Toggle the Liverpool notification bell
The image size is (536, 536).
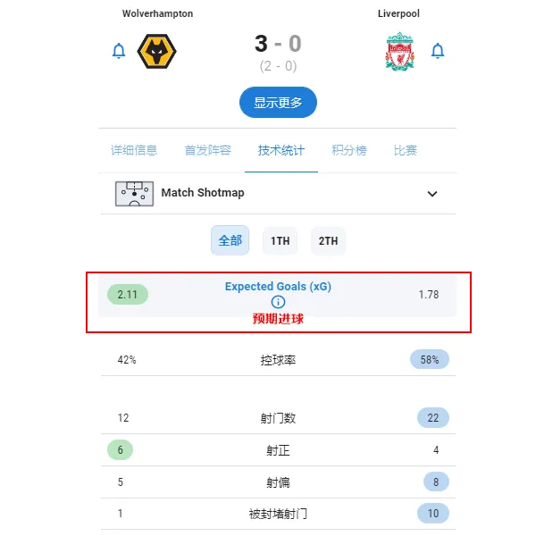pyautogui.click(x=437, y=51)
